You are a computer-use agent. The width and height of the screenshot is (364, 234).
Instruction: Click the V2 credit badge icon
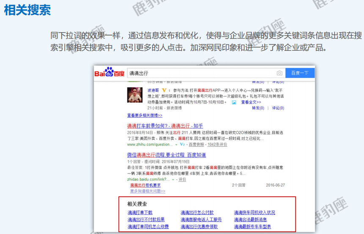coord(182,144)
